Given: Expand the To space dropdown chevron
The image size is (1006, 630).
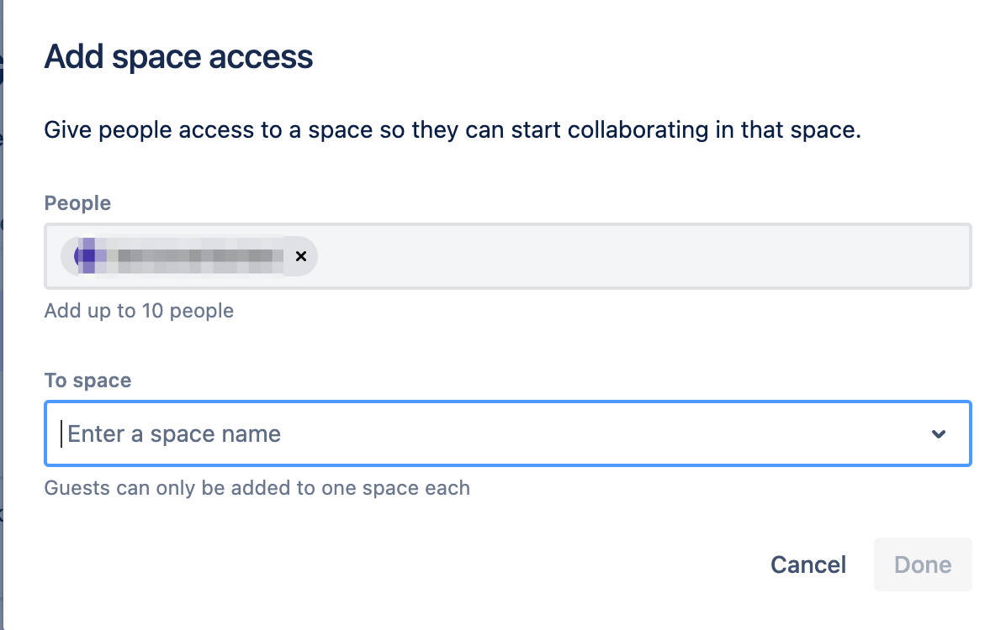Looking at the screenshot, I should 939,434.
